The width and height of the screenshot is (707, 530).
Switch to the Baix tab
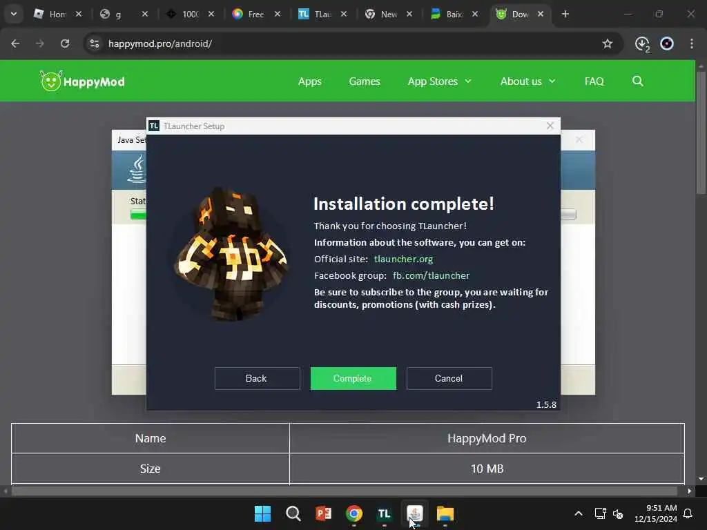(x=447, y=14)
